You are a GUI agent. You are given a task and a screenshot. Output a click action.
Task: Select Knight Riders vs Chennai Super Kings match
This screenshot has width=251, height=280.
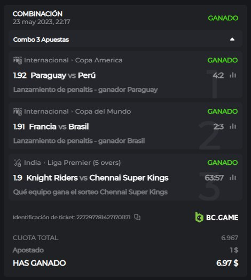click(x=97, y=178)
